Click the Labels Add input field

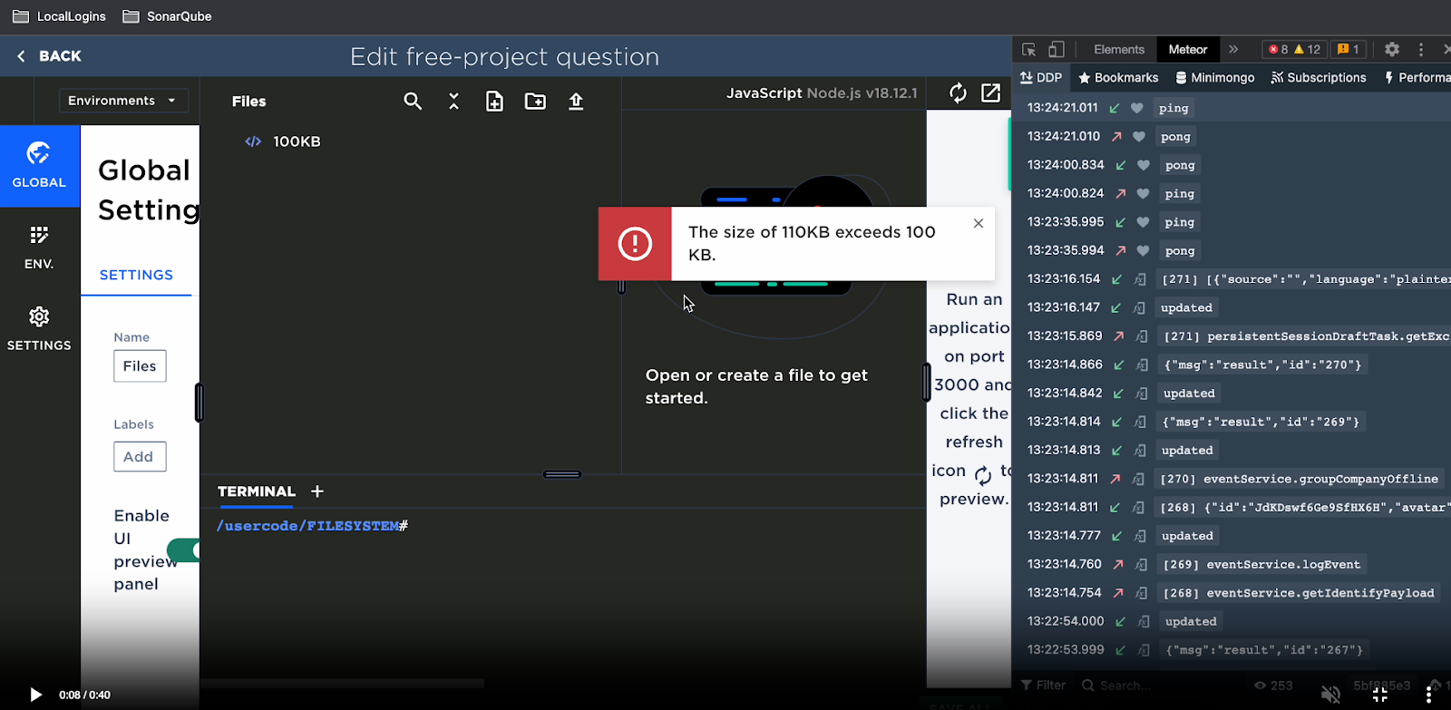pyautogui.click(x=140, y=457)
